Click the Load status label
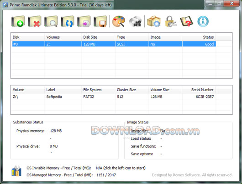 [141, 138]
